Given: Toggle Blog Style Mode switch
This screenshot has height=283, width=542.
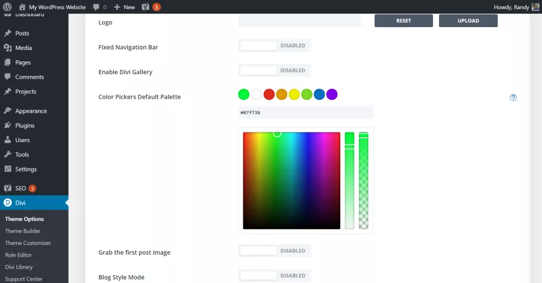Looking at the screenshot, I should coord(275,276).
